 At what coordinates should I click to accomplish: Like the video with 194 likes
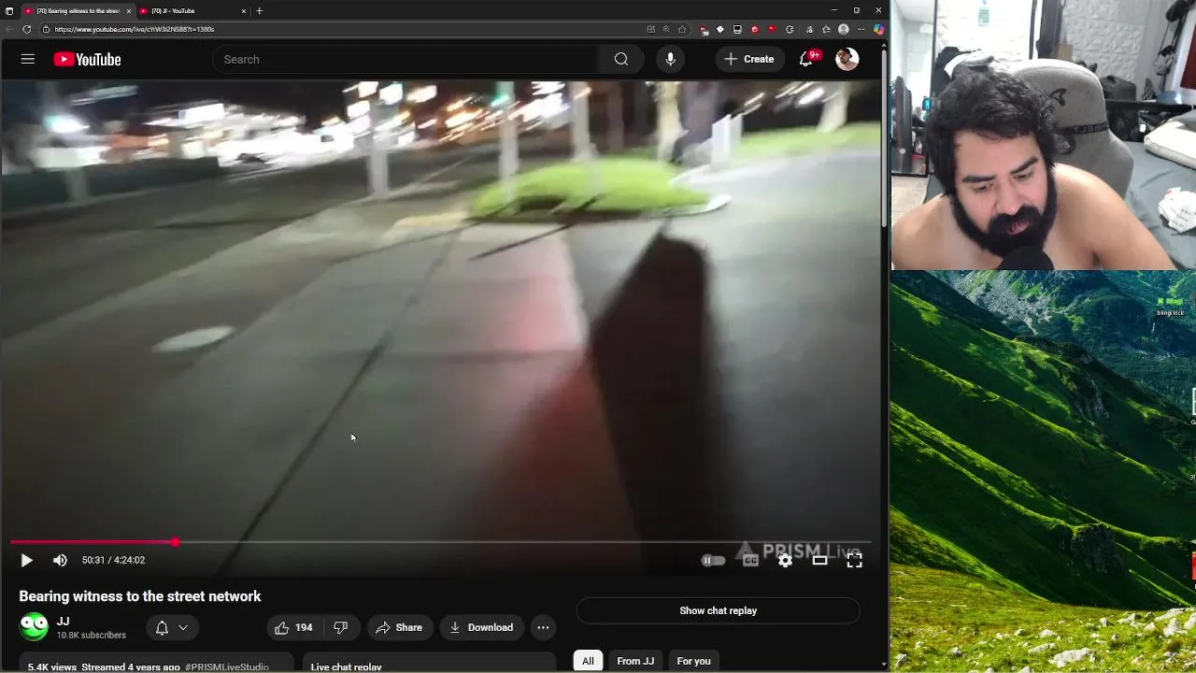pos(293,627)
